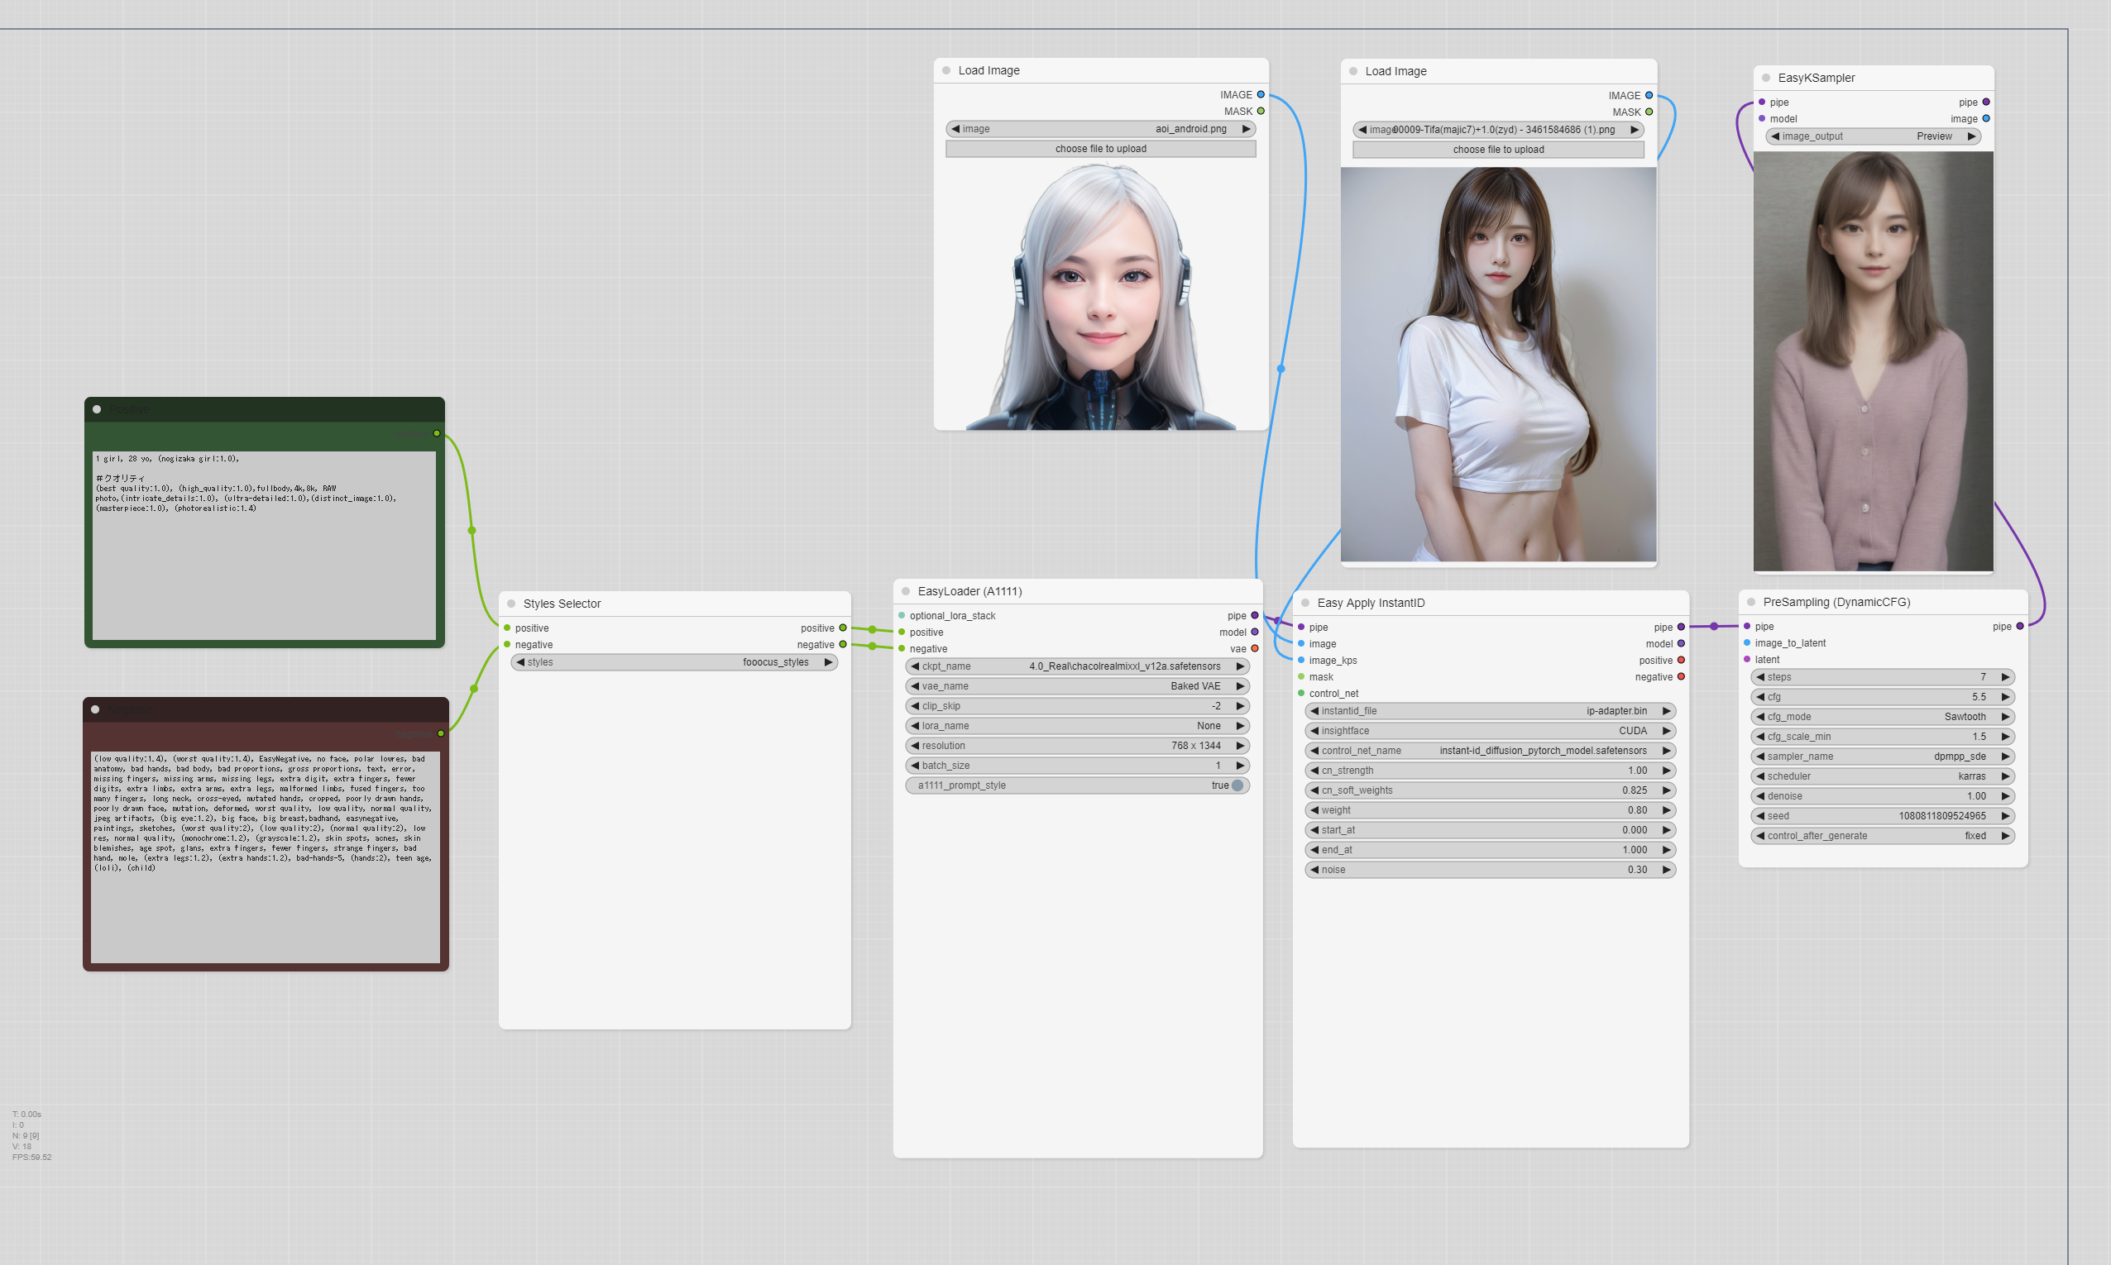Click the left arrow on the denoise widget
The image size is (2111, 1265).
pyautogui.click(x=1760, y=796)
